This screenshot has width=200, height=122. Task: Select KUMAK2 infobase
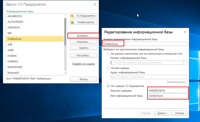(x=35, y=61)
